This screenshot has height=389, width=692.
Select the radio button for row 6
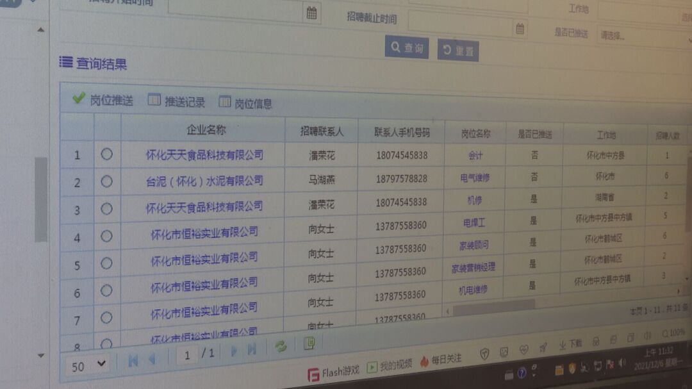tap(106, 290)
